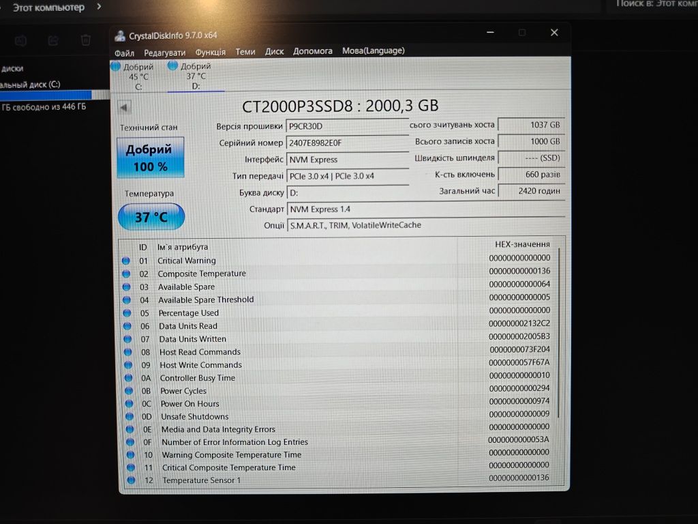Click the status dot for Host Read Commands

pos(127,352)
